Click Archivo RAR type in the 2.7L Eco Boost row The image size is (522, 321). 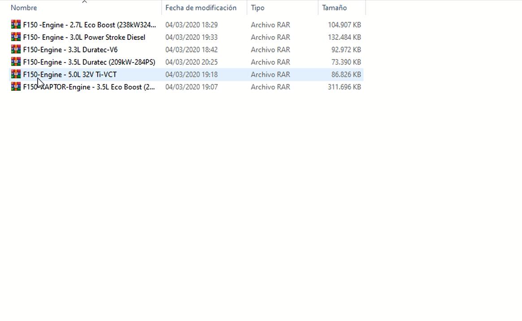coord(270,25)
